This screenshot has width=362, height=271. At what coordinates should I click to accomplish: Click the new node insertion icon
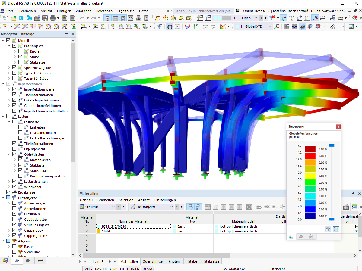(x=5, y=26)
